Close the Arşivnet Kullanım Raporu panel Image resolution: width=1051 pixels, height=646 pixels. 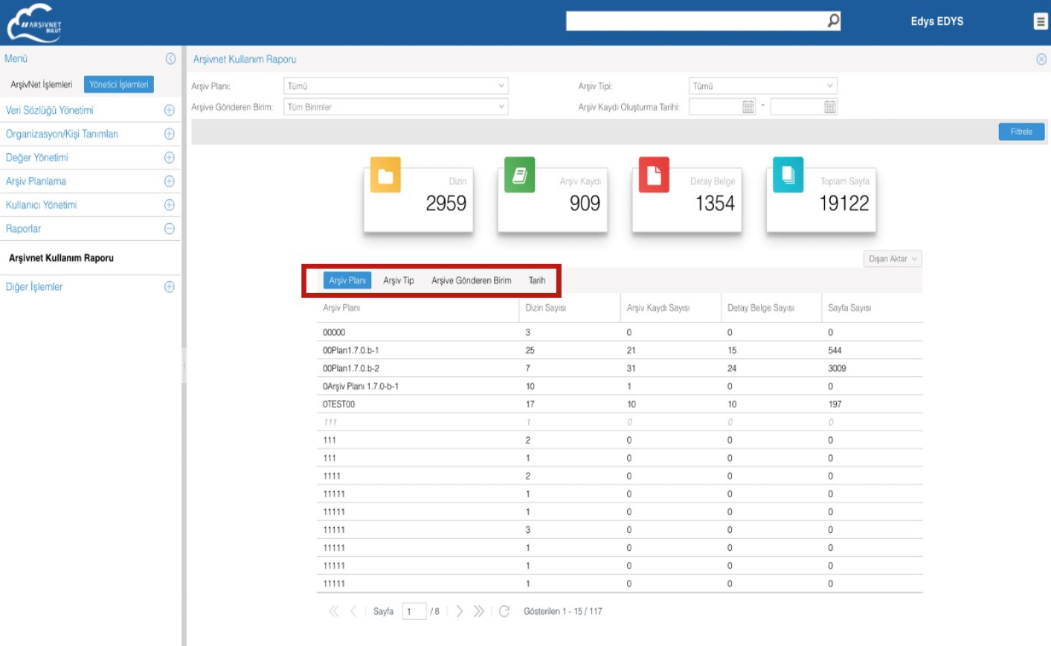[x=1041, y=59]
